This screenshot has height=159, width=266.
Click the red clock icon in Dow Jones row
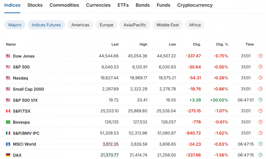point(260,56)
